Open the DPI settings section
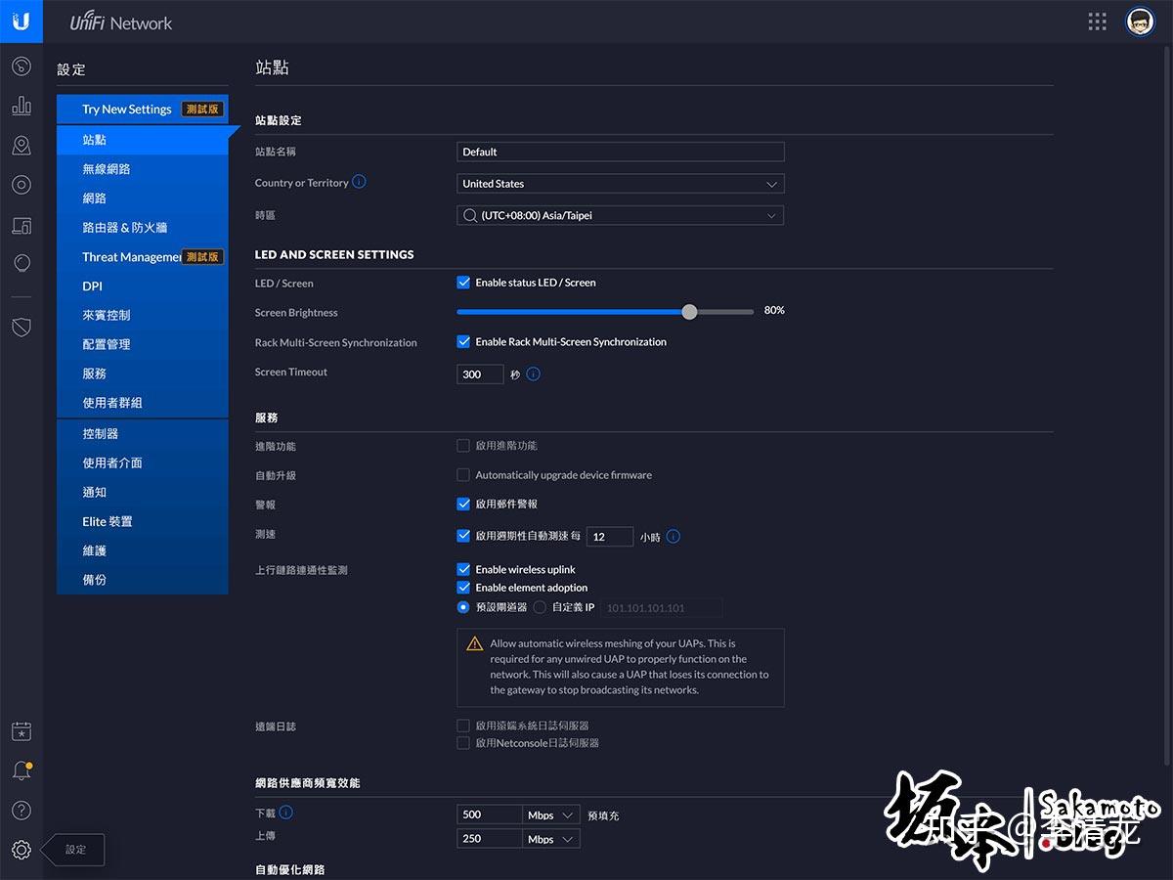The image size is (1173, 880). tap(92, 286)
